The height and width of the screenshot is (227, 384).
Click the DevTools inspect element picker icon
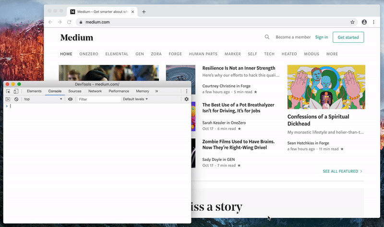(8, 91)
